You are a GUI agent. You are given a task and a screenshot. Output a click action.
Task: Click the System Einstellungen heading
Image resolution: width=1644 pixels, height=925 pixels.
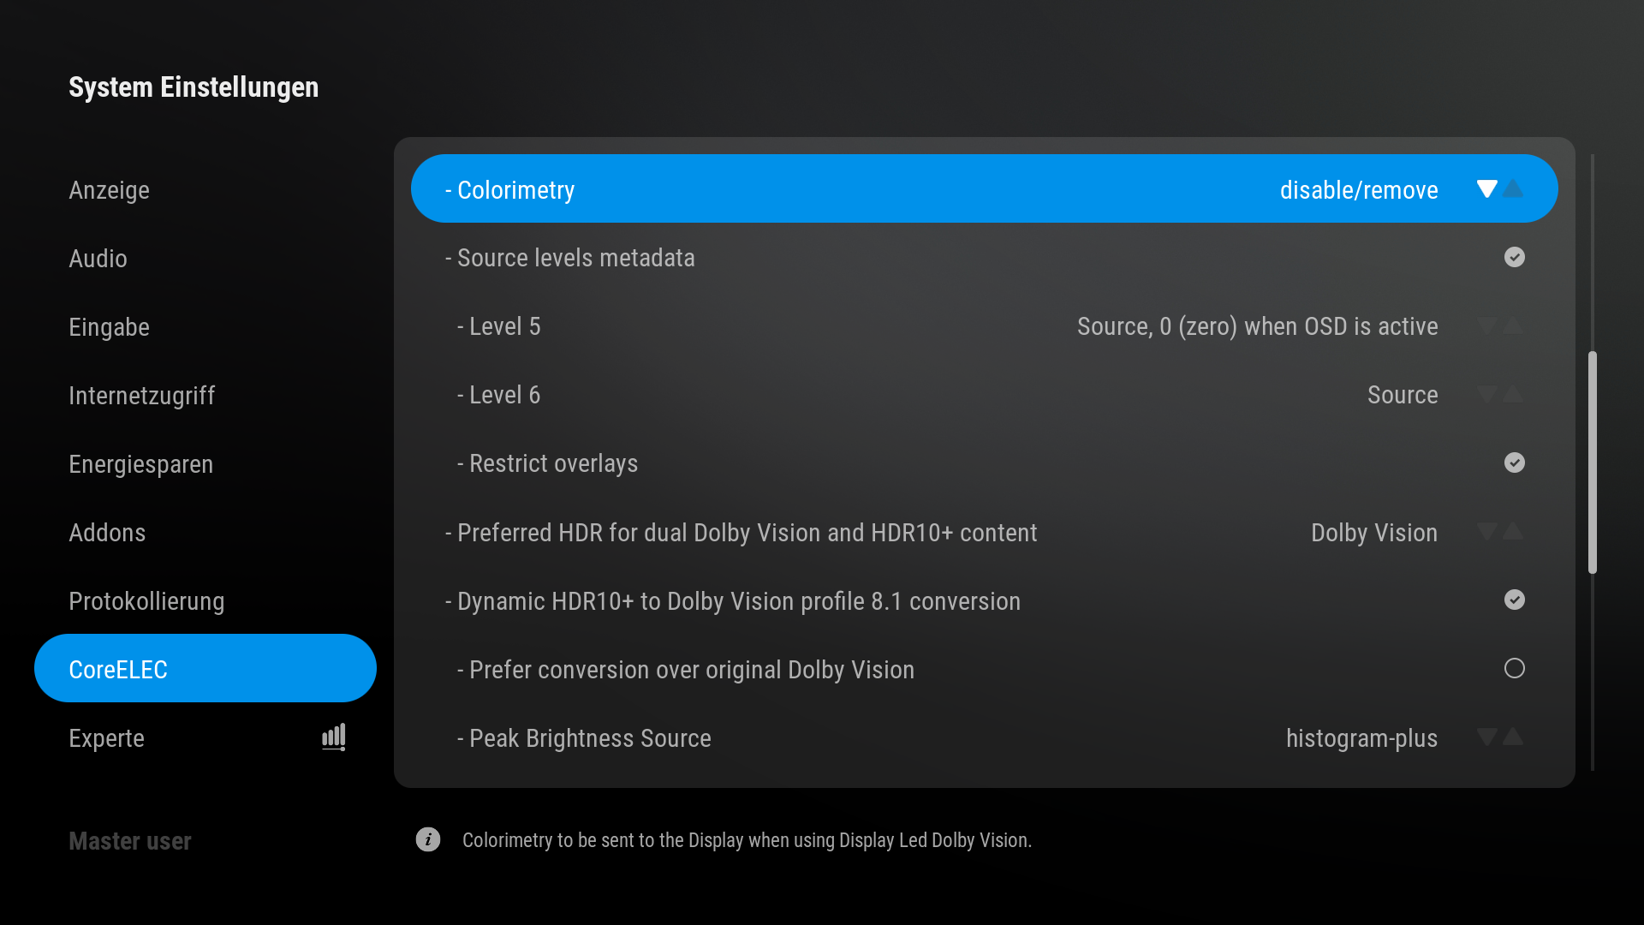click(194, 87)
